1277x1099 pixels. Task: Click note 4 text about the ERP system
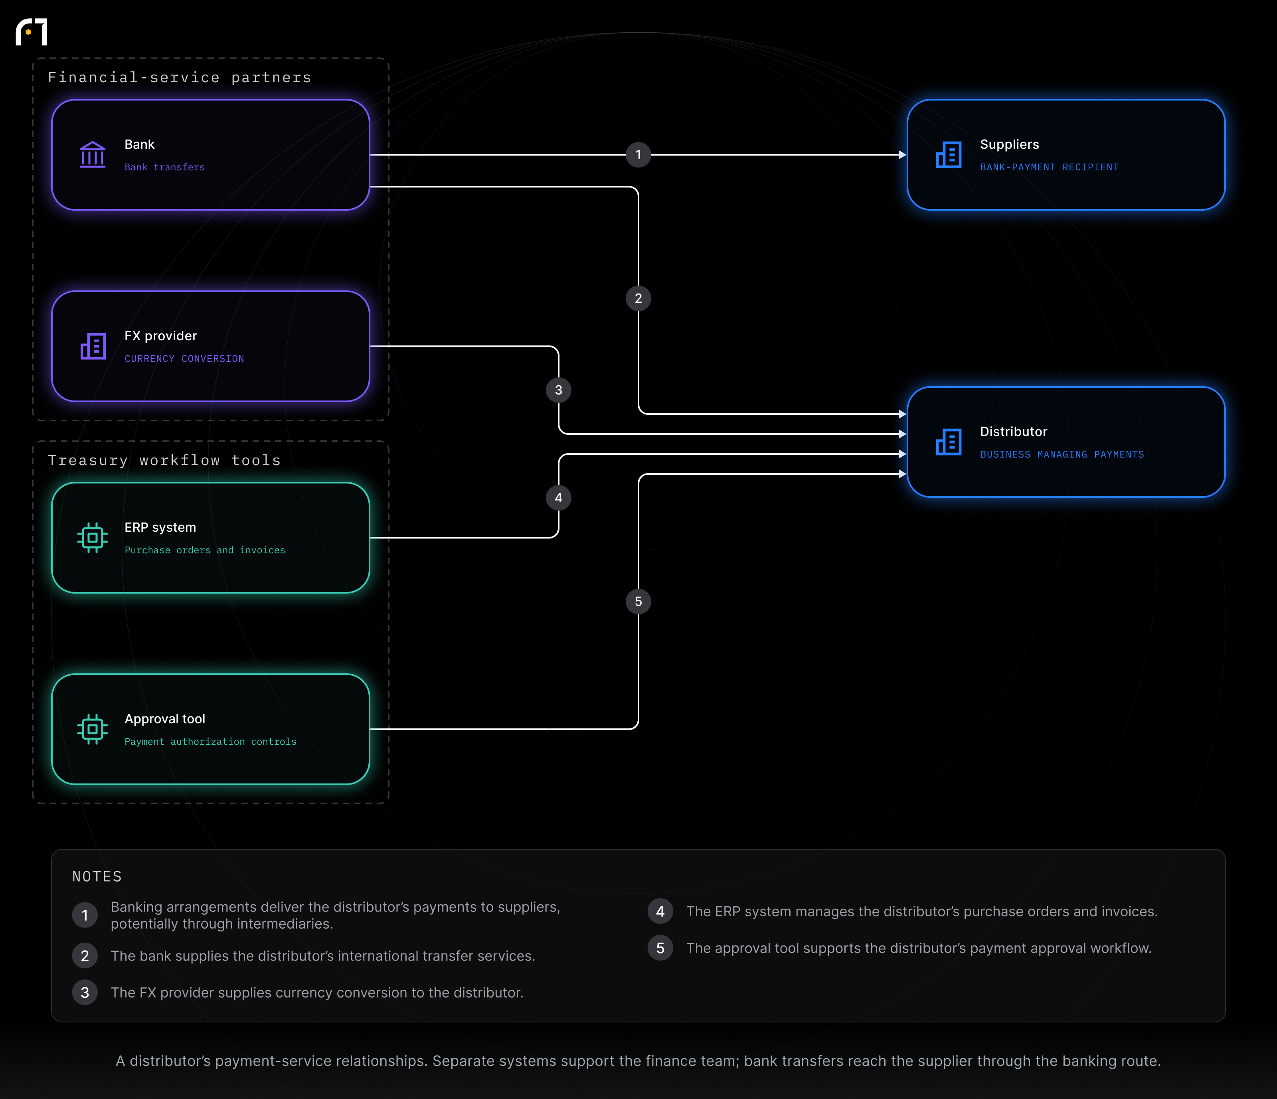[922, 912]
